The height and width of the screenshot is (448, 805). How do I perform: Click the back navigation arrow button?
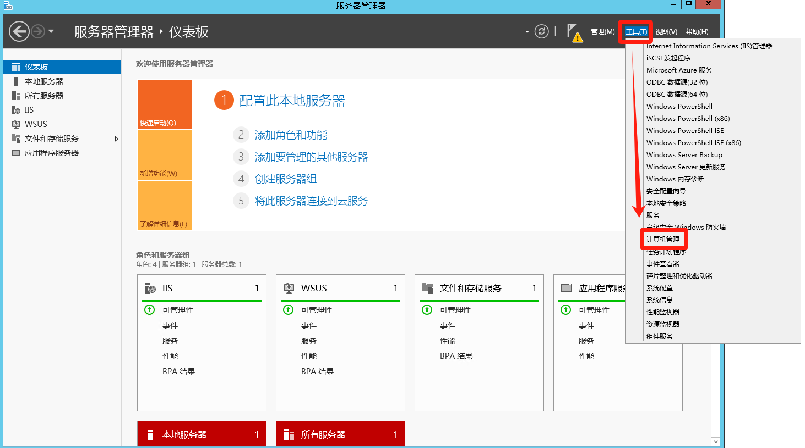(x=19, y=31)
